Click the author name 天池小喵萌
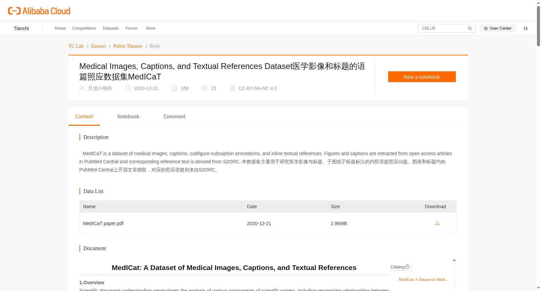This screenshot has height=291, width=541. click(100, 88)
